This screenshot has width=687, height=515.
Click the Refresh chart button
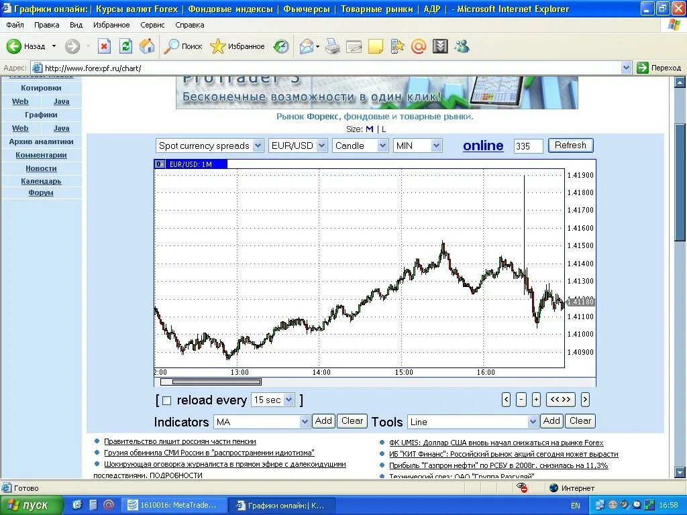(570, 146)
